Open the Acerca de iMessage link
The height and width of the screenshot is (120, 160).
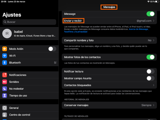click(x=138, y=29)
